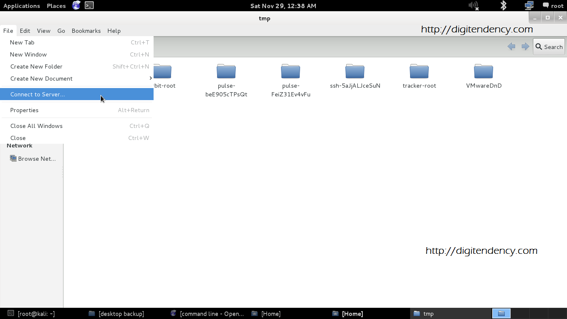Open the Bookmarks menu
The height and width of the screenshot is (319, 567).
point(86,31)
